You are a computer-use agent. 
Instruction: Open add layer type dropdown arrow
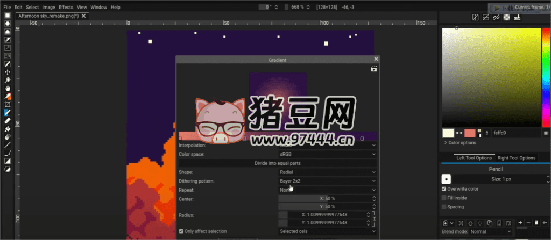click(452, 223)
